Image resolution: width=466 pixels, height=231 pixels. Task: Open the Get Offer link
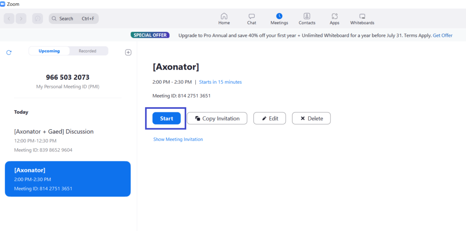point(442,35)
